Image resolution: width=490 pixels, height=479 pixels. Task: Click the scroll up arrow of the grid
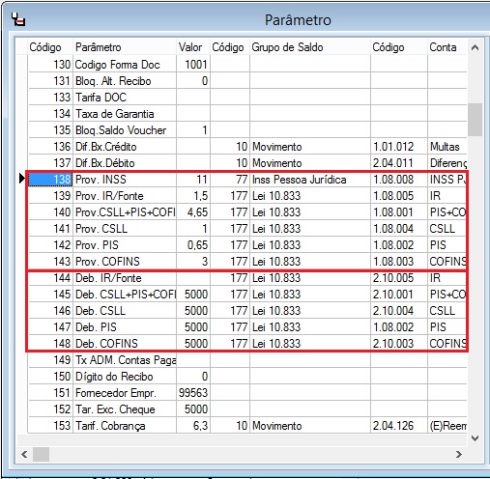tap(475, 47)
